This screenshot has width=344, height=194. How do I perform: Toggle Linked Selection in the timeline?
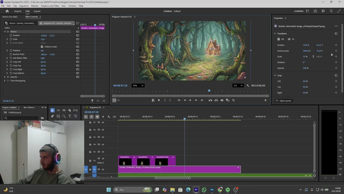97,117
